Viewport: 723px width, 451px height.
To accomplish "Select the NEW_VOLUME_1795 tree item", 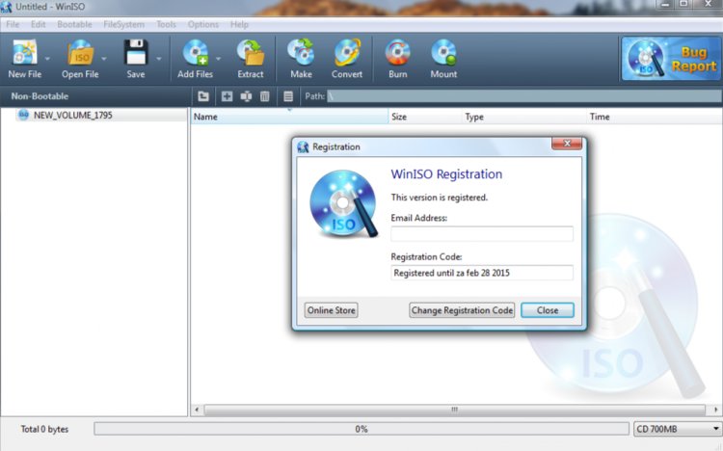I will point(72,115).
